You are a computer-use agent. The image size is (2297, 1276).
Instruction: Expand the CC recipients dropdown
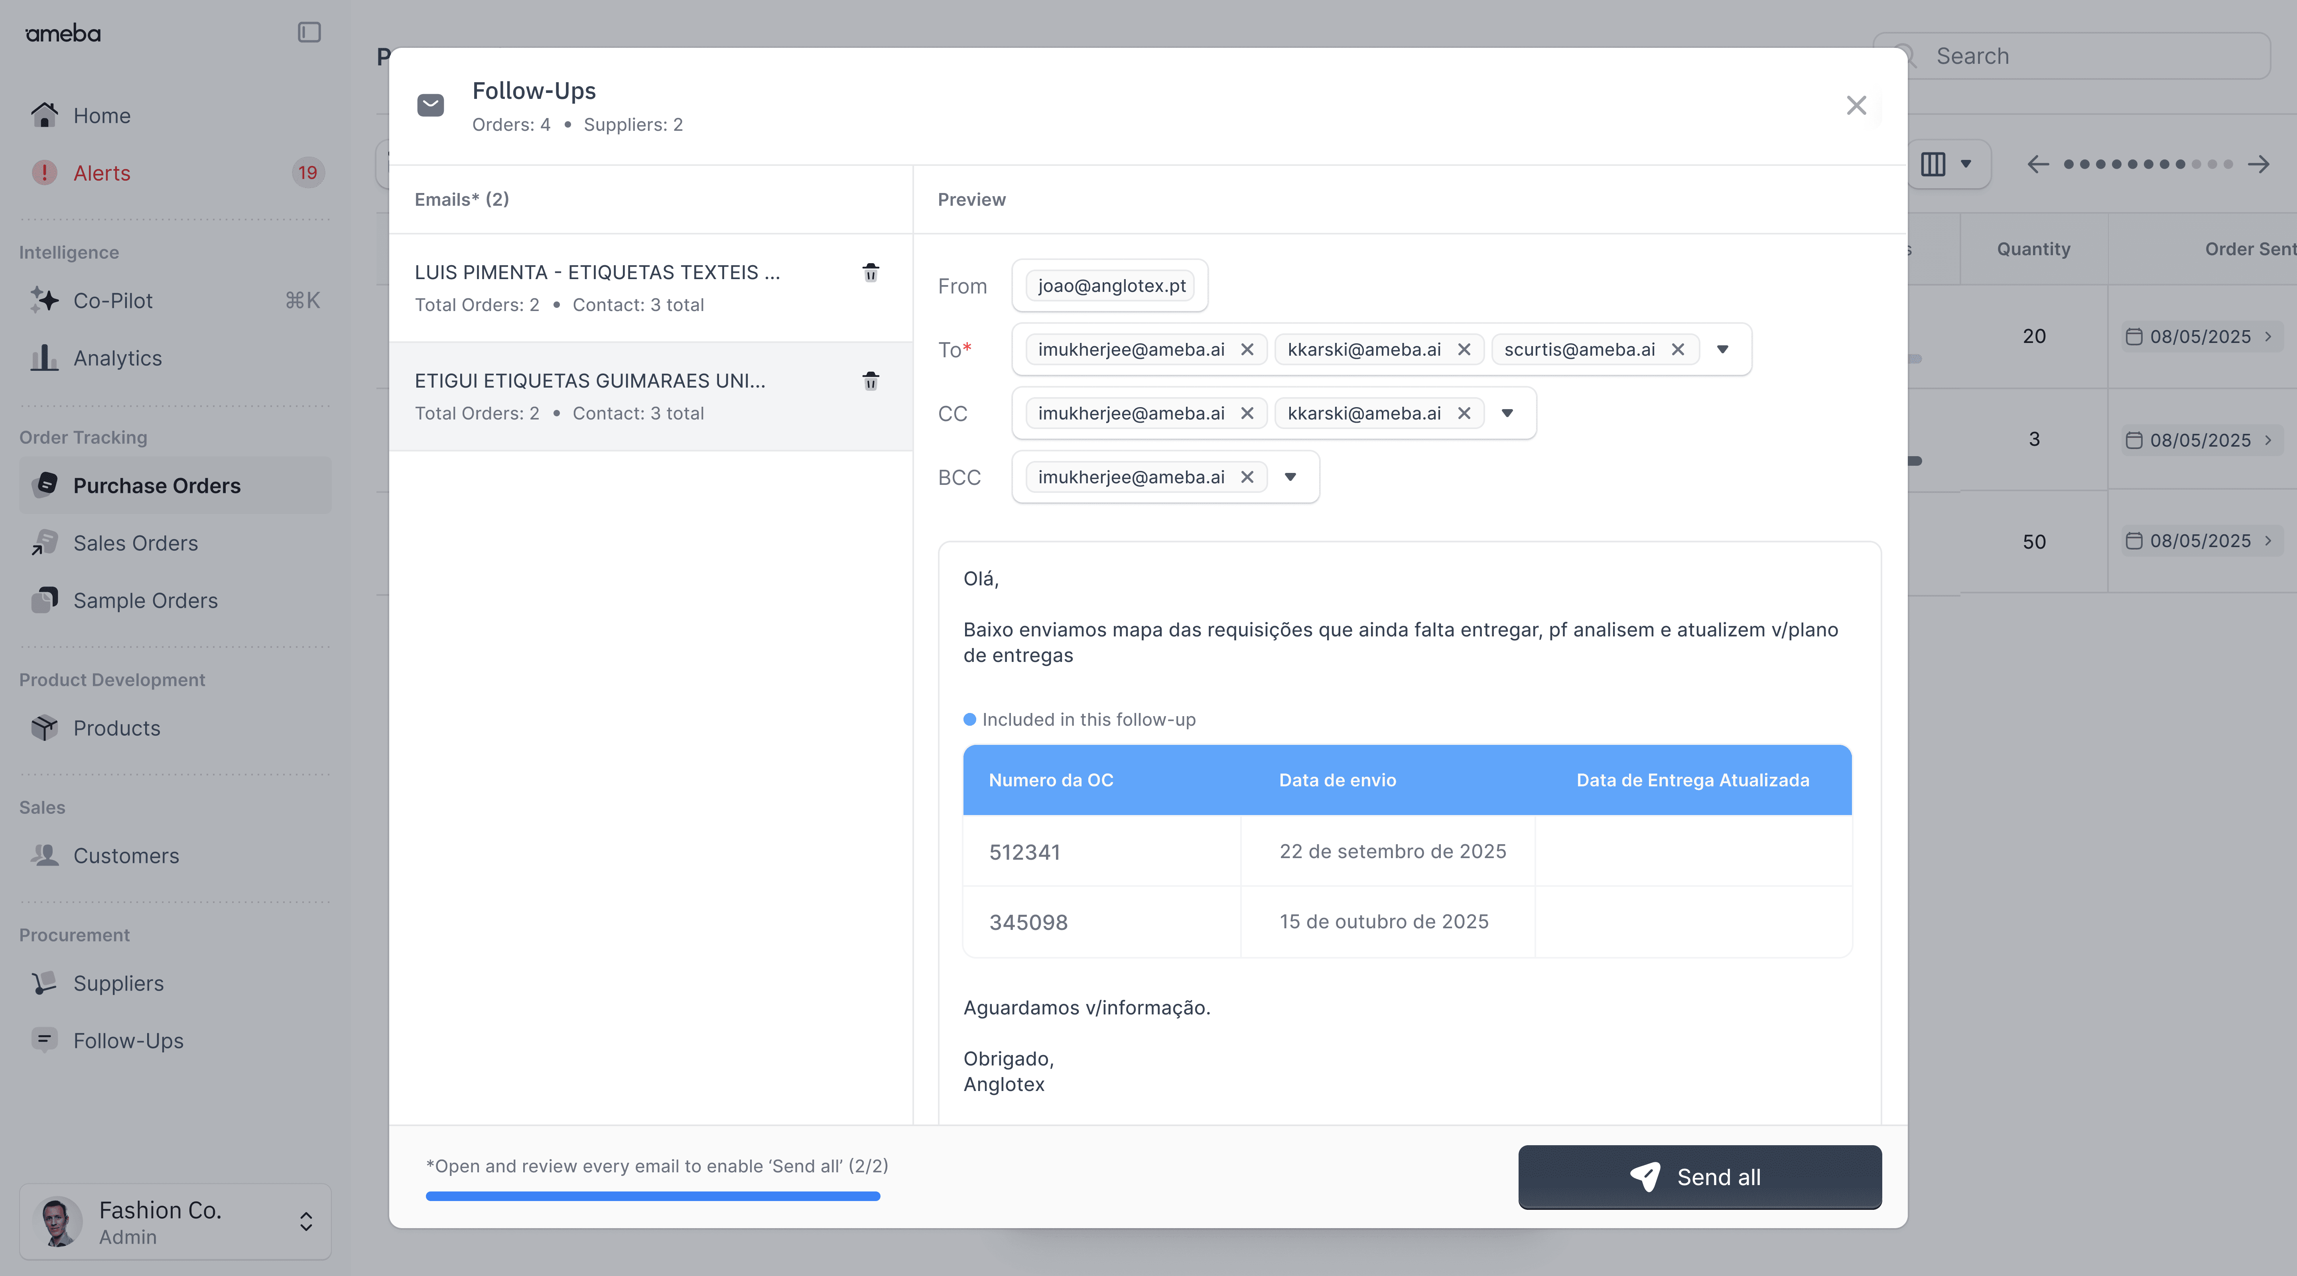coord(1507,413)
